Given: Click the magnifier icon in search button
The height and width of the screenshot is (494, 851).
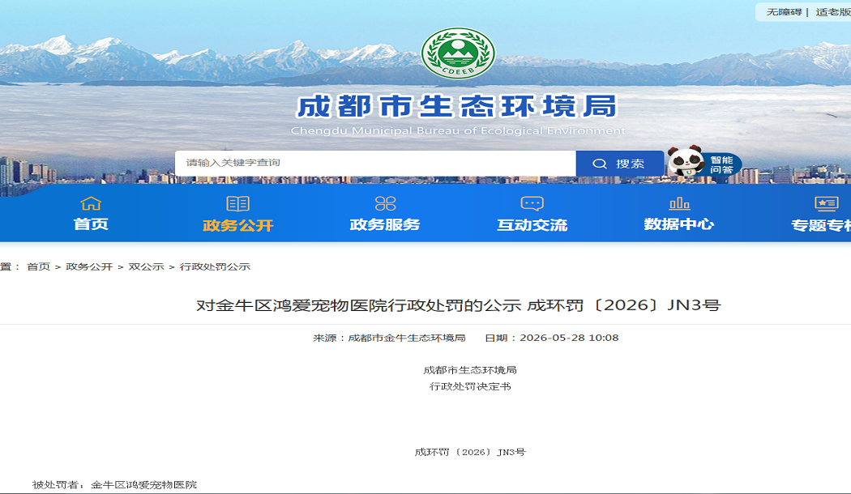Looking at the screenshot, I should [x=600, y=164].
